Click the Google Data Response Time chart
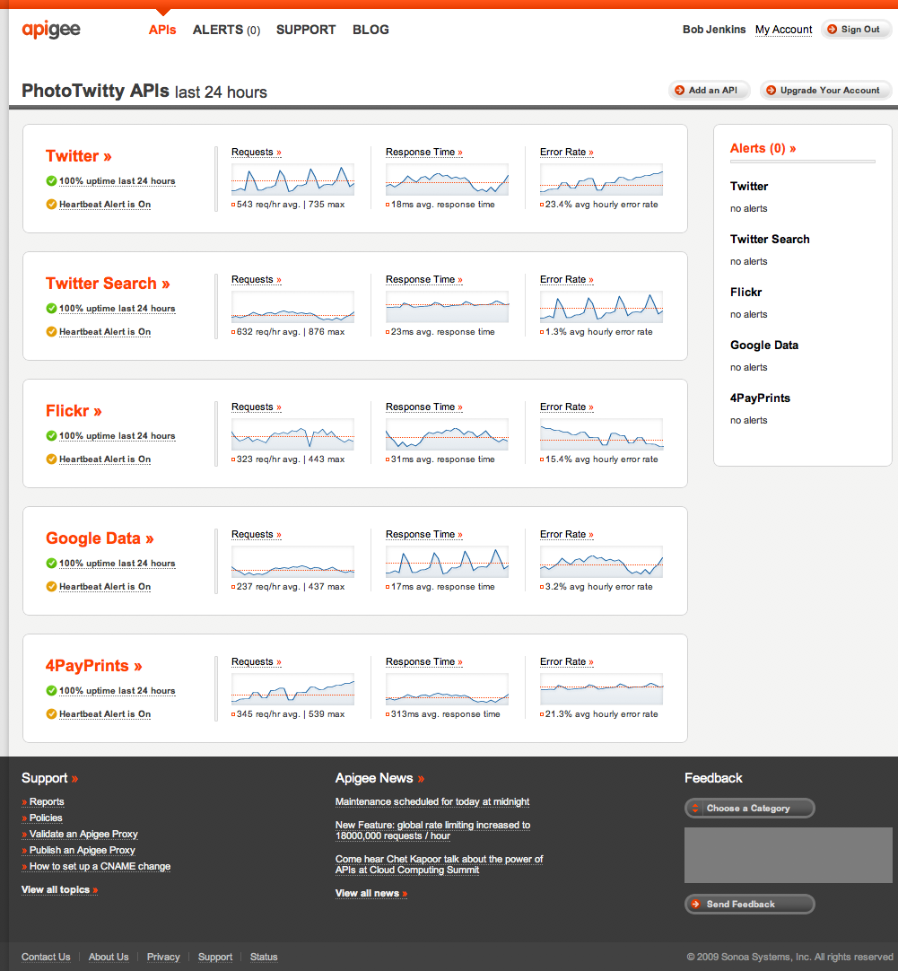The height and width of the screenshot is (971, 898). coord(447,562)
